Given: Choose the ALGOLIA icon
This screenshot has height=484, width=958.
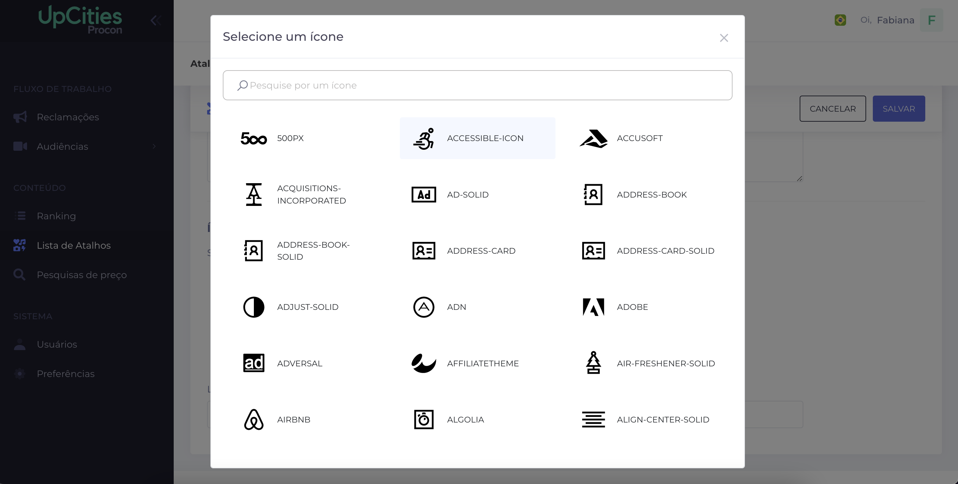Looking at the screenshot, I should (x=424, y=419).
